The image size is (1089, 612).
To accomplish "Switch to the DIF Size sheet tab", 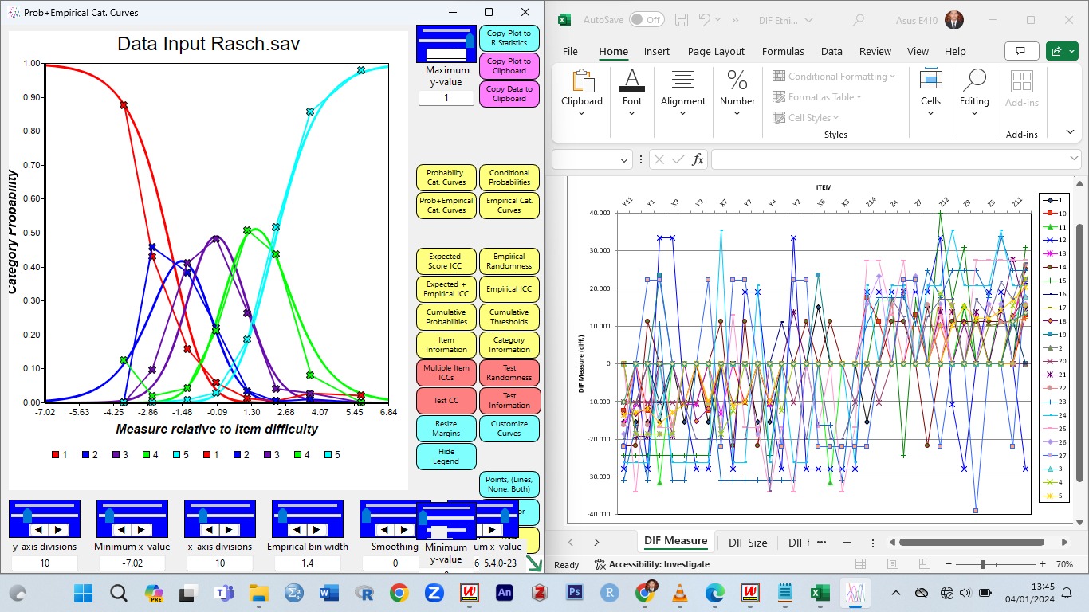I will coord(747,543).
